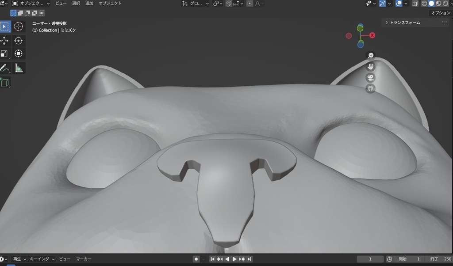
Task: Click the blue Z axis gizmo circle
Action: [361, 45]
